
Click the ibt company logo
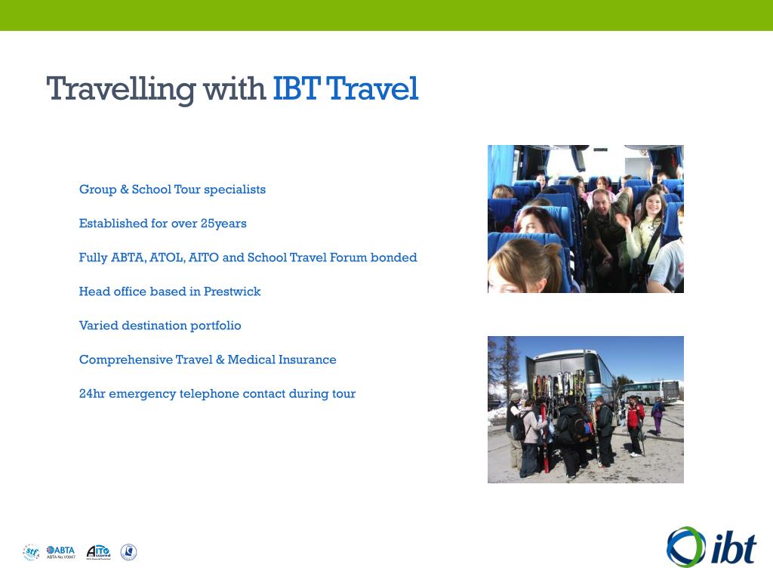[x=711, y=547]
